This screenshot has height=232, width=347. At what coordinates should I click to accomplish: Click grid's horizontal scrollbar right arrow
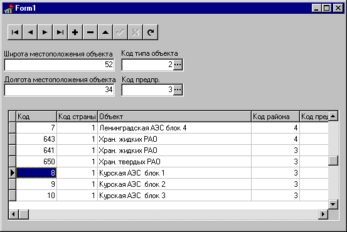(323, 214)
